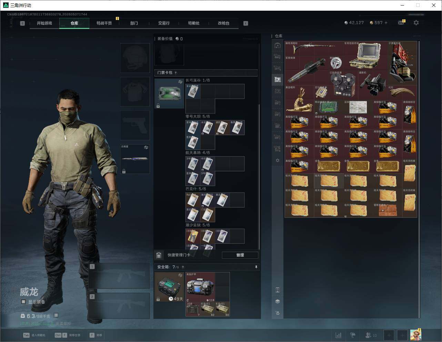
Task: Click the 管理 button
Action: coord(240,255)
